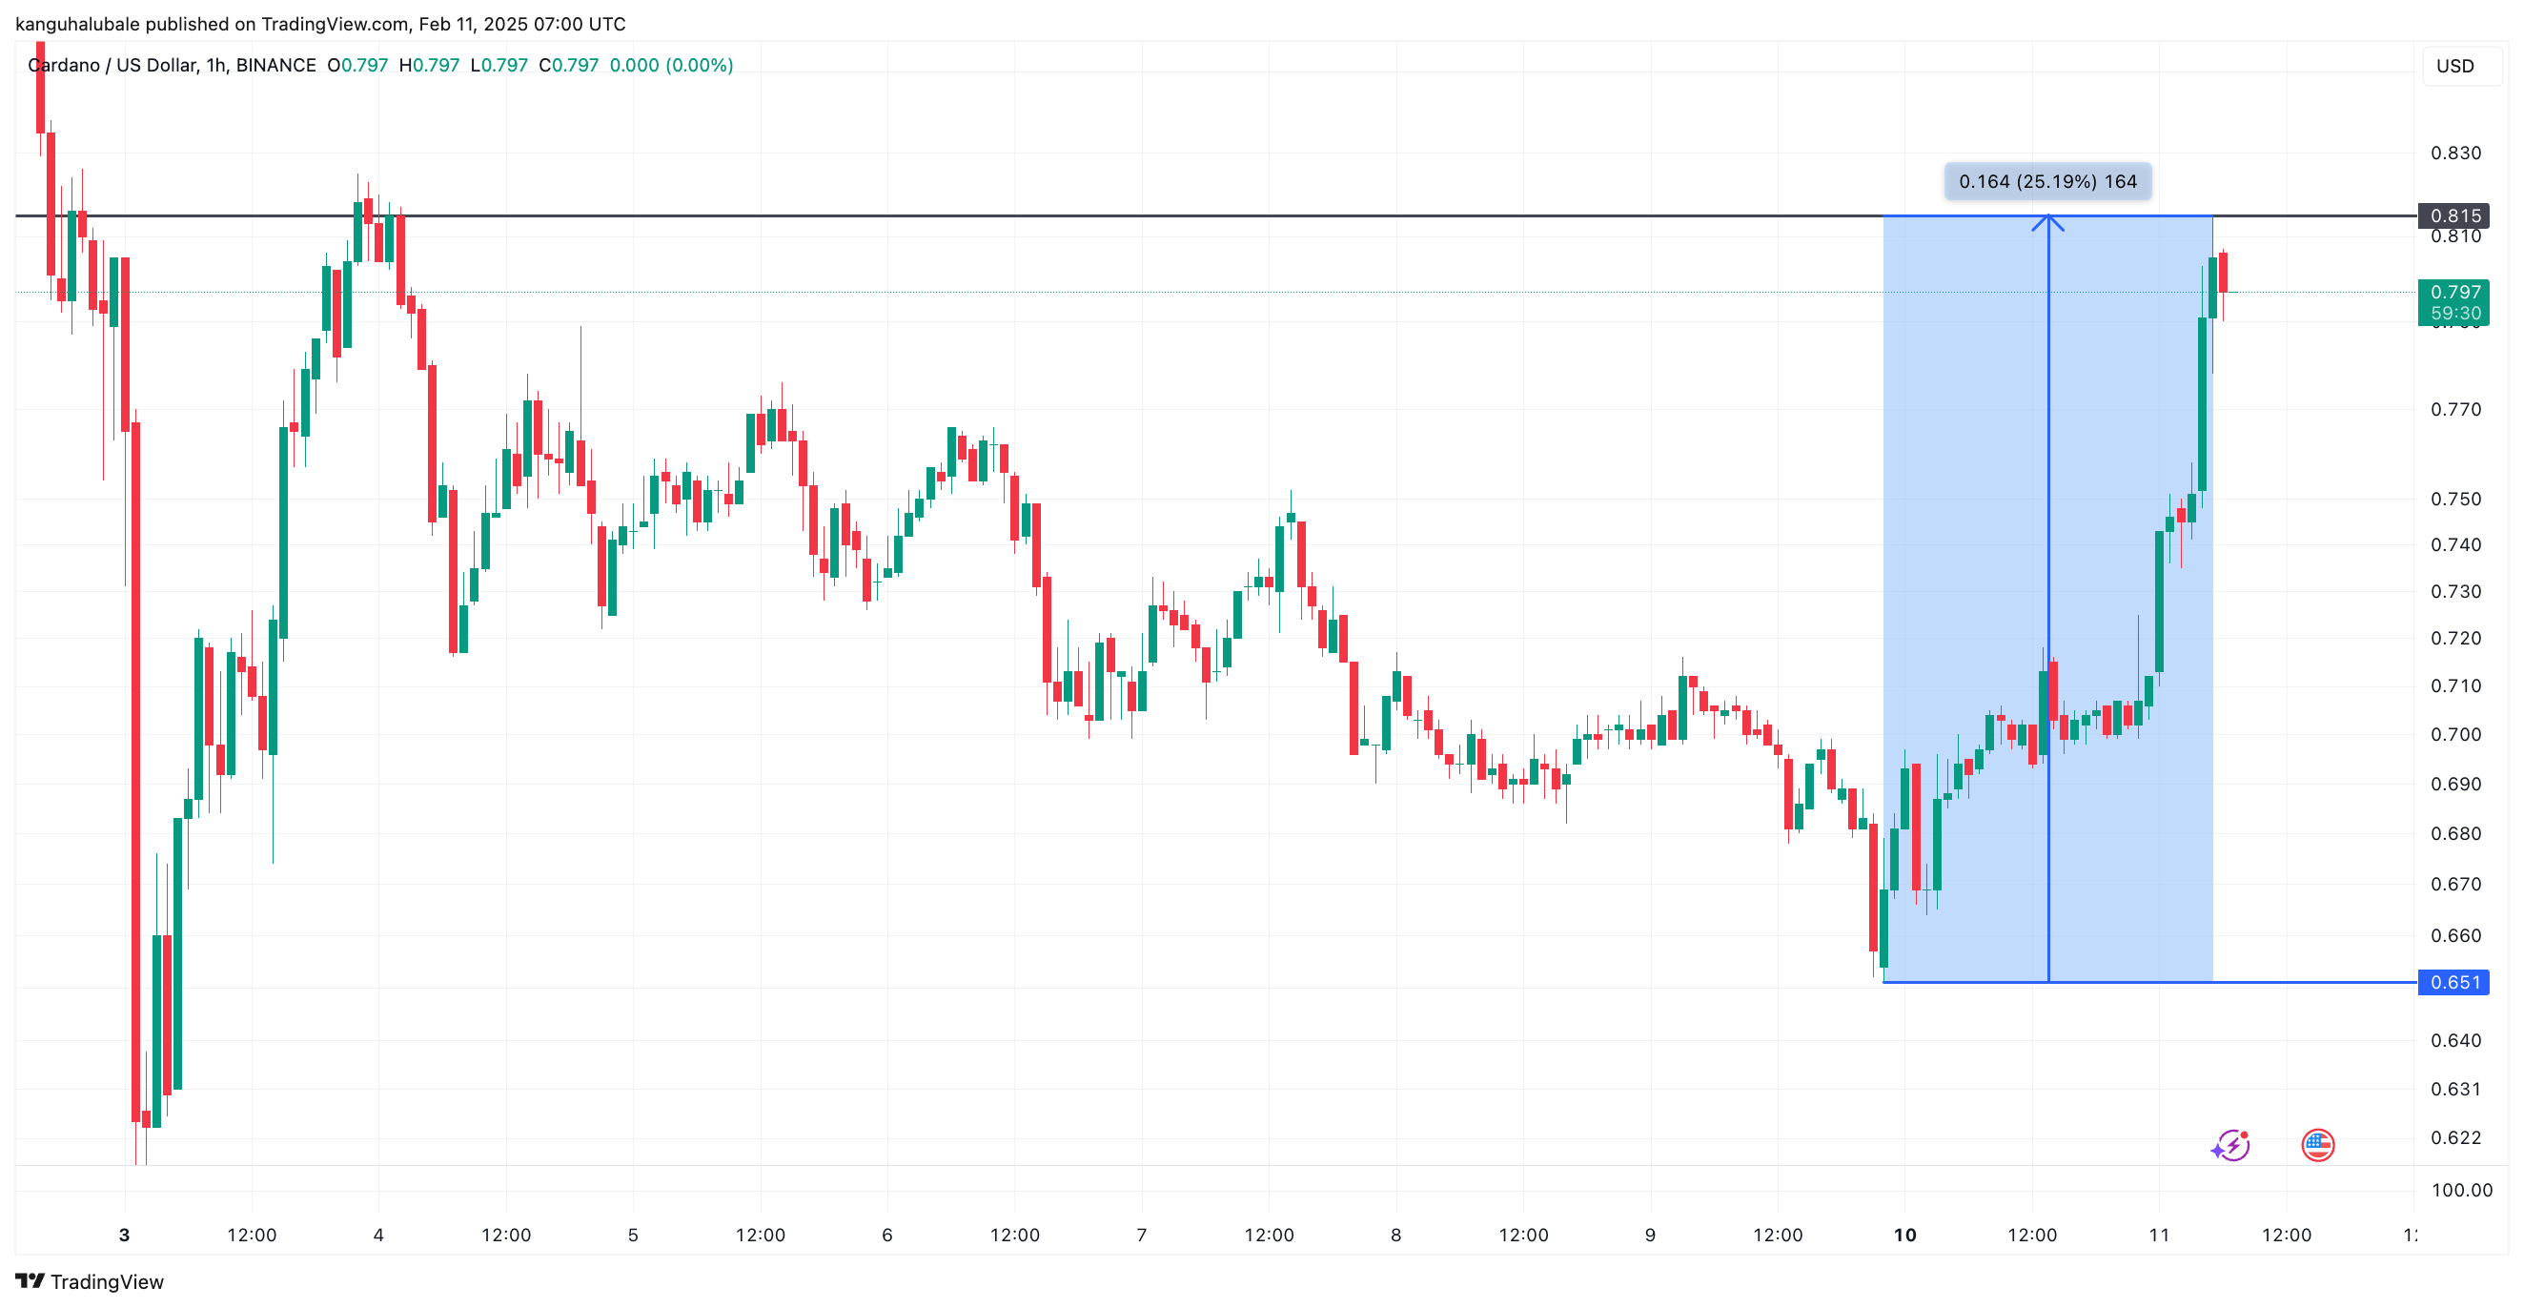Screen dimensions: 2524x1308
Task: Click the 100.00 value on price scale
Action: tap(2460, 1190)
